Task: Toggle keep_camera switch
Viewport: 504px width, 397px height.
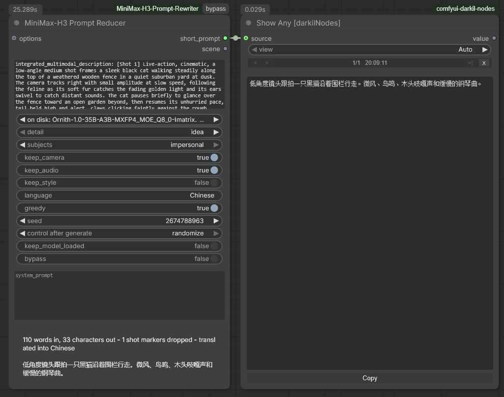Action: (214, 158)
